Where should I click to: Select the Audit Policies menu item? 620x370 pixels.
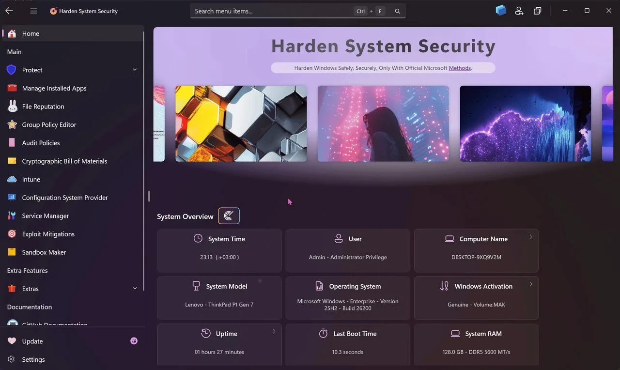(x=41, y=143)
